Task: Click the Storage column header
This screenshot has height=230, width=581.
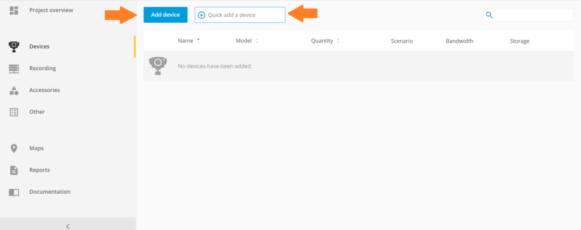Action: [x=520, y=41]
